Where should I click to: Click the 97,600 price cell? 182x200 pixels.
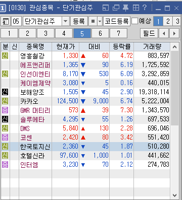coord(69,156)
